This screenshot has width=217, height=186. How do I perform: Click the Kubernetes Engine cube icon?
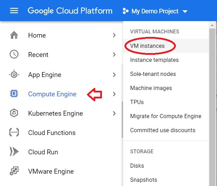(14, 113)
